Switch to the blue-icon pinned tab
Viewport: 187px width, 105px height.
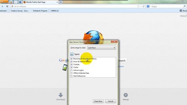pos(20,2)
